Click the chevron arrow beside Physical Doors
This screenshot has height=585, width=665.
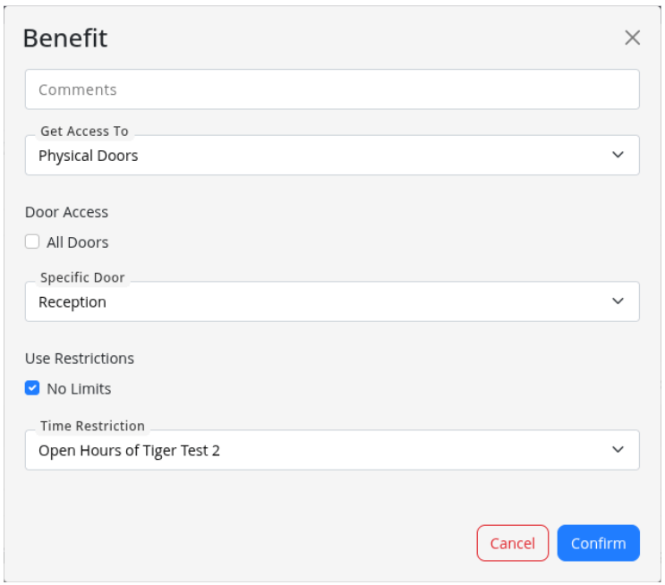618,155
